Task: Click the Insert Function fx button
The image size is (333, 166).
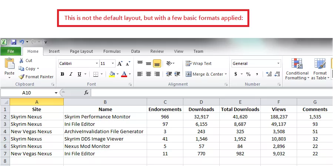Action: click(86, 93)
